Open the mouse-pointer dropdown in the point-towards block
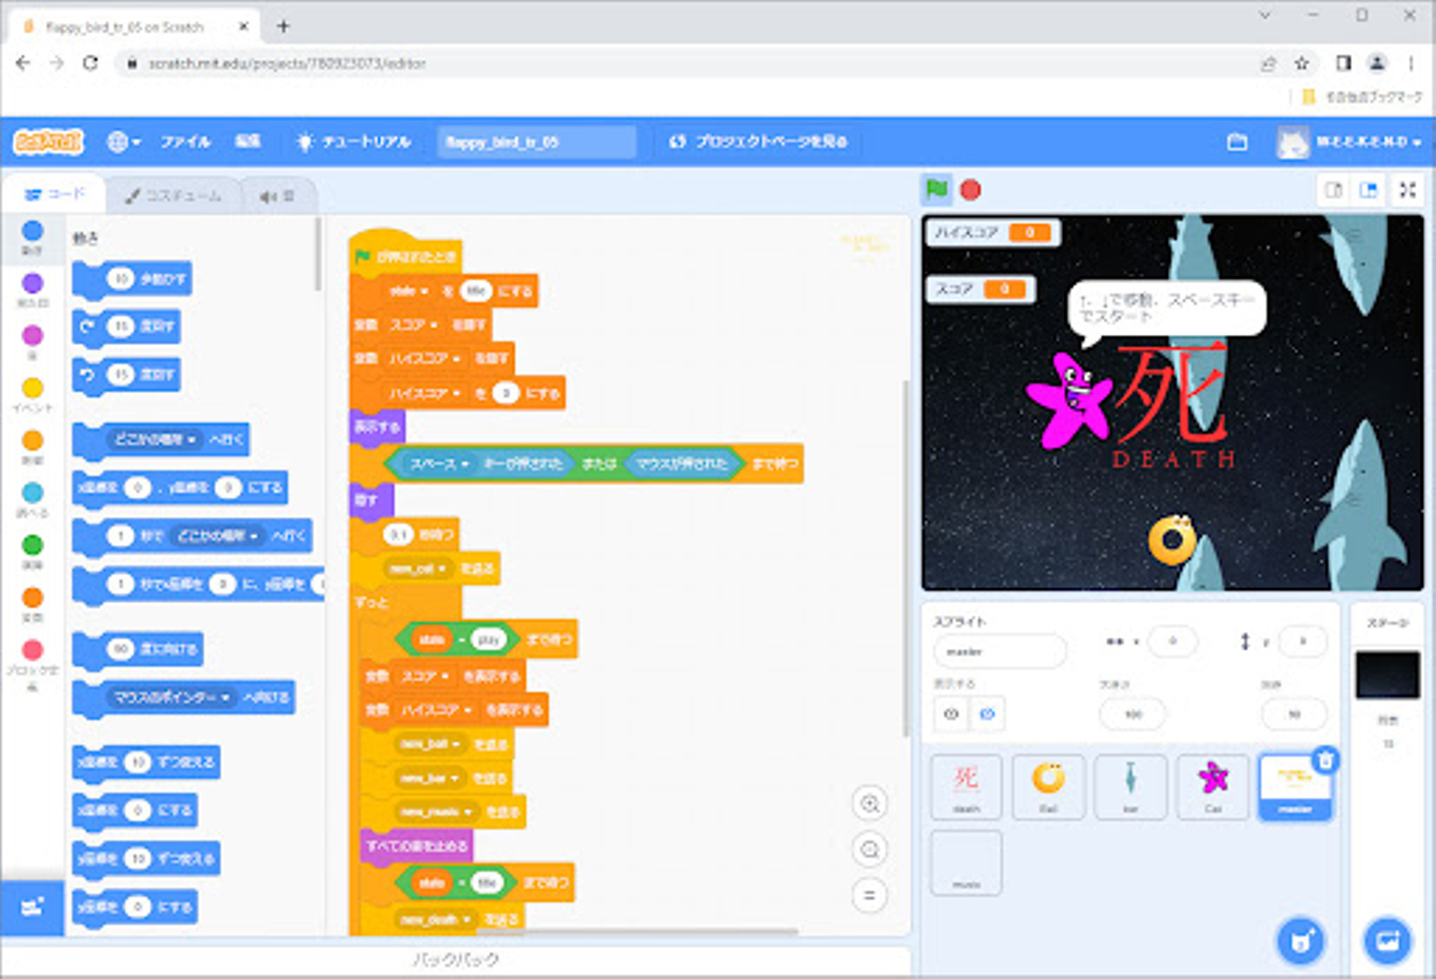The width and height of the screenshot is (1436, 979). pyautogui.click(x=172, y=697)
